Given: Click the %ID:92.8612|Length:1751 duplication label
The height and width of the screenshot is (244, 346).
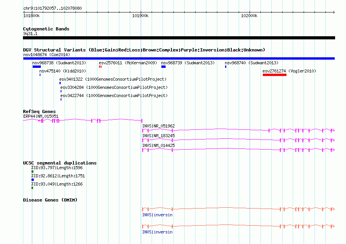Looking at the screenshot, I should [x=58, y=176].
